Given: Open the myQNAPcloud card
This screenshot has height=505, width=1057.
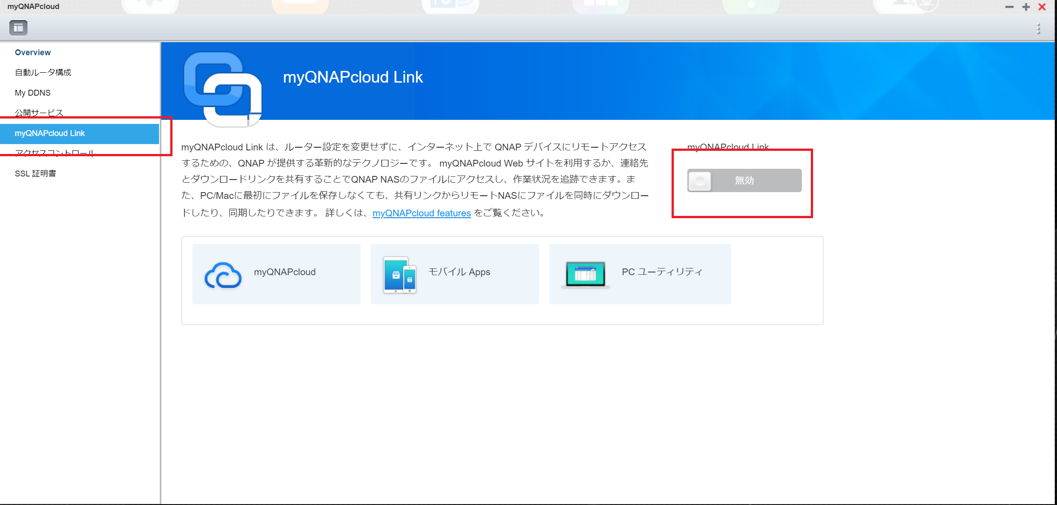Looking at the screenshot, I should 276,274.
